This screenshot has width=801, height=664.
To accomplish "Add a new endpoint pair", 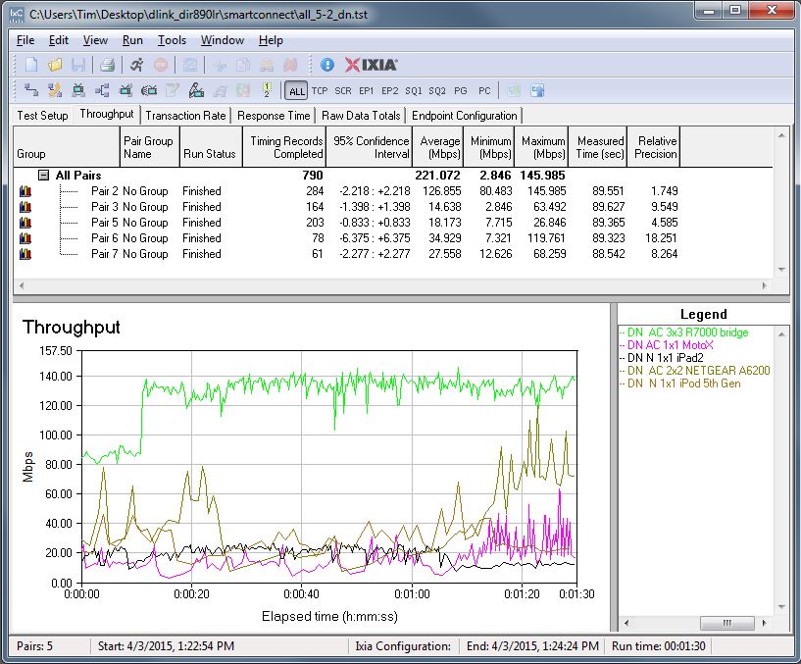I will pyautogui.click(x=31, y=90).
